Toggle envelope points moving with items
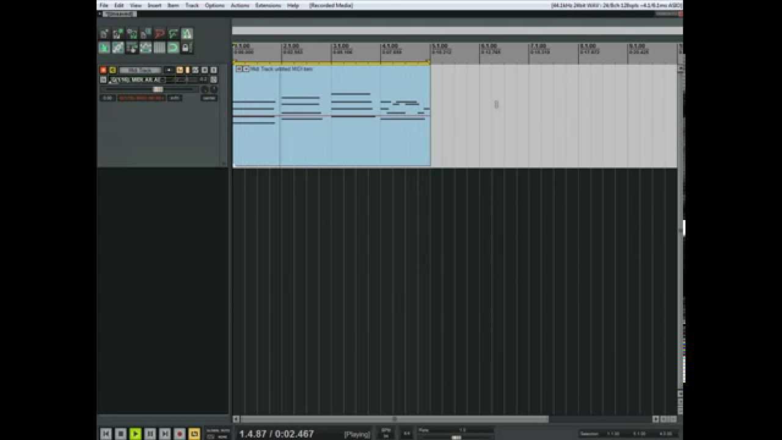This screenshot has width=782, height=440. [x=146, y=48]
